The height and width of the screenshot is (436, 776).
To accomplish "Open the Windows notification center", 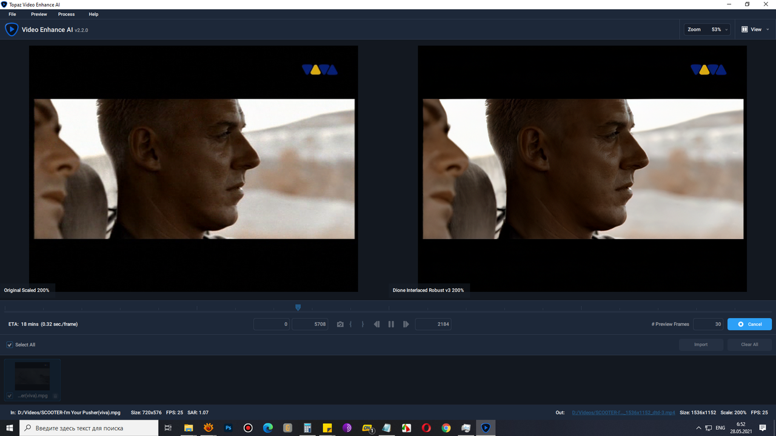I will (763, 428).
